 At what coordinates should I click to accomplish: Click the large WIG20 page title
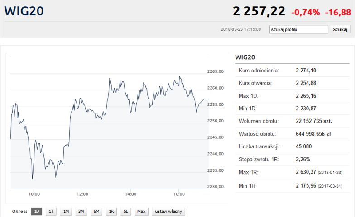coord(24,11)
